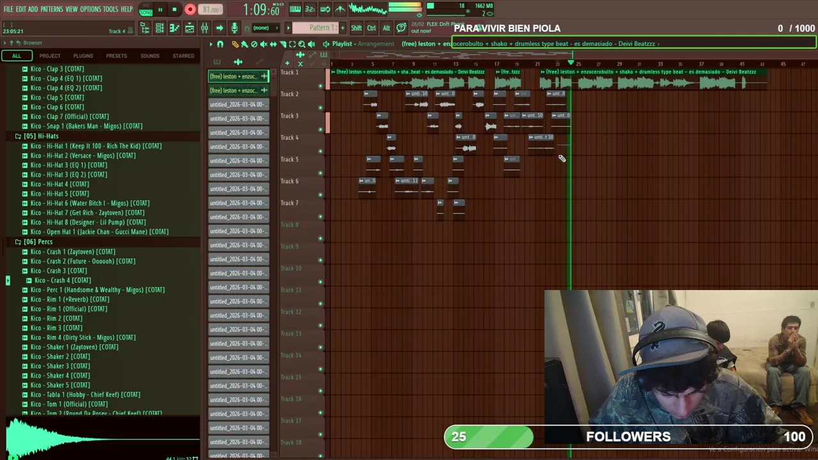
Task: Open the OPTIONS menu
Action: [90, 10]
